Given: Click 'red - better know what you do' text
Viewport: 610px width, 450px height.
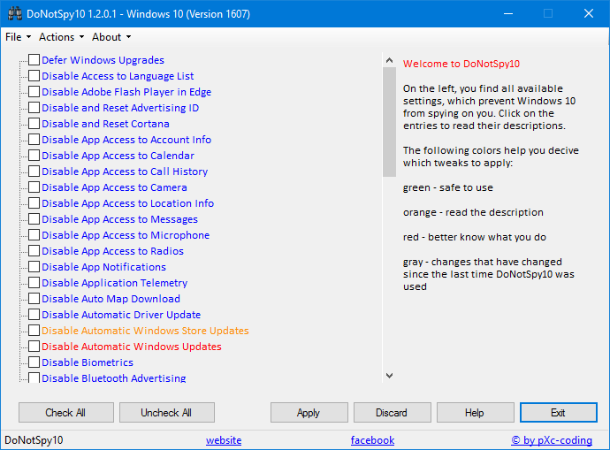Looking at the screenshot, I should 475,237.
